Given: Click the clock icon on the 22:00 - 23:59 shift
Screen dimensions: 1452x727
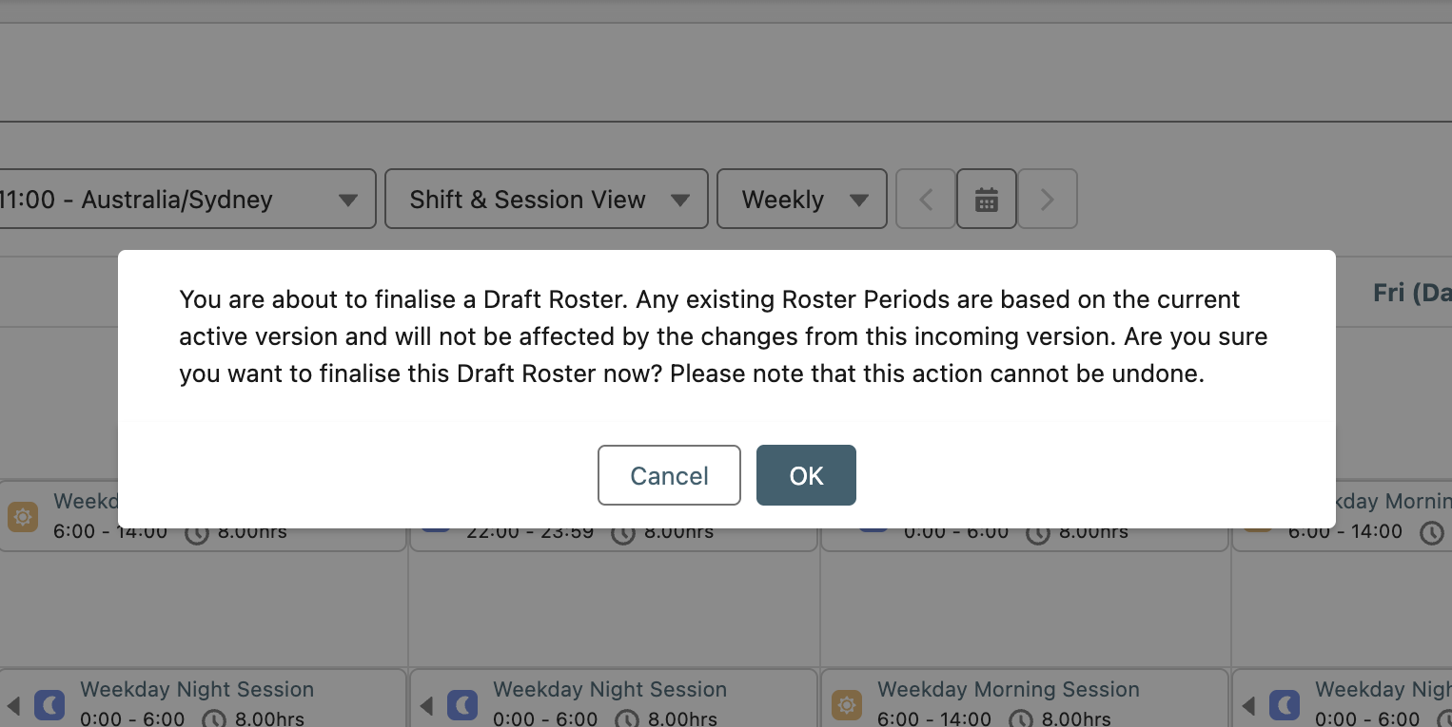Looking at the screenshot, I should 623,533.
